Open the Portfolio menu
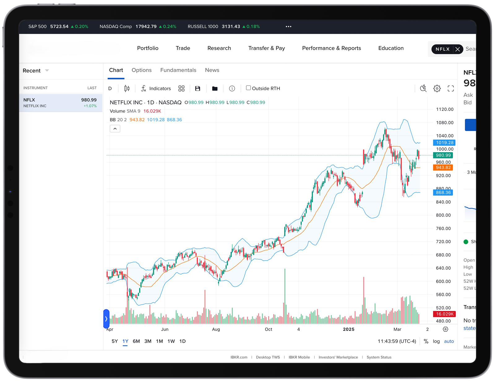 click(148, 48)
